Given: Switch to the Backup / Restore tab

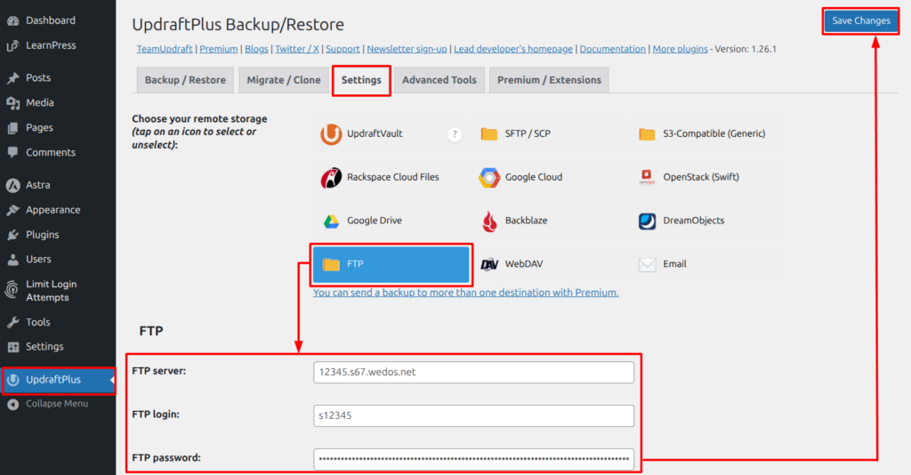Looking at the screenshot, I should pyautogui.click(x=185, y=80).
